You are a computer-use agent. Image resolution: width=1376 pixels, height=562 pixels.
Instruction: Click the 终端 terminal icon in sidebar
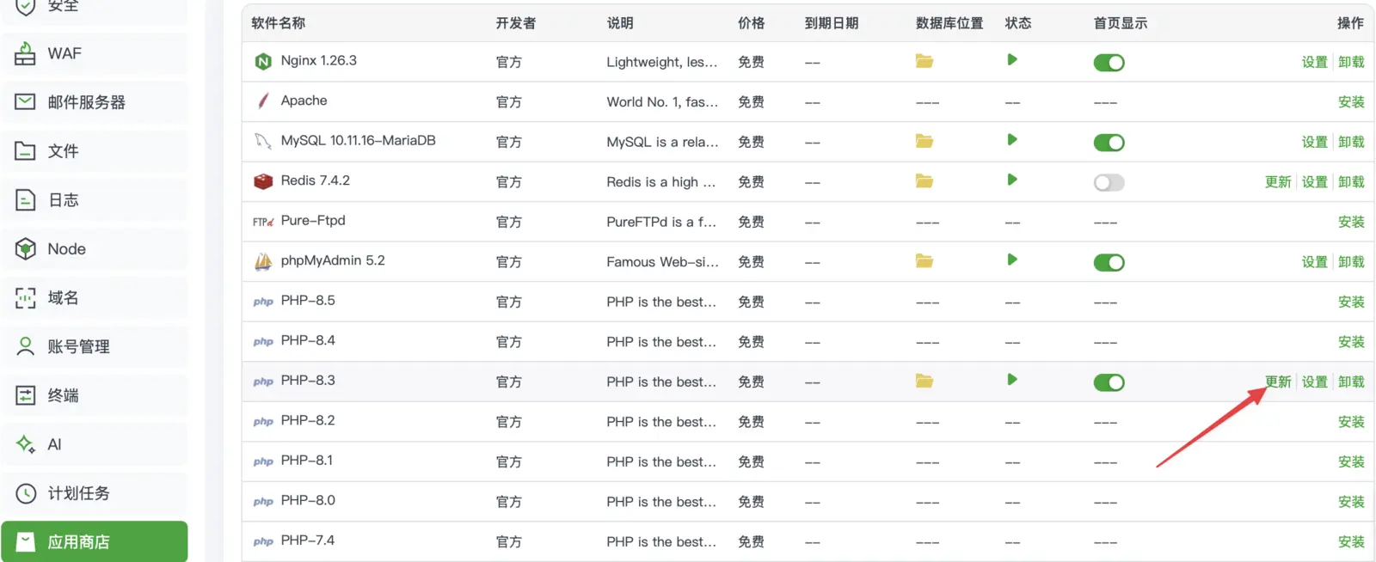[x=26, y=395]
